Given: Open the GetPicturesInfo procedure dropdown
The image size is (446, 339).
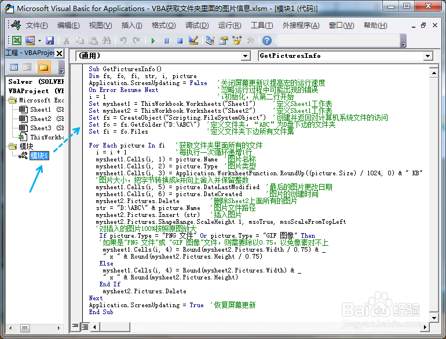Looking at the screenshot, I should point(428,56).
